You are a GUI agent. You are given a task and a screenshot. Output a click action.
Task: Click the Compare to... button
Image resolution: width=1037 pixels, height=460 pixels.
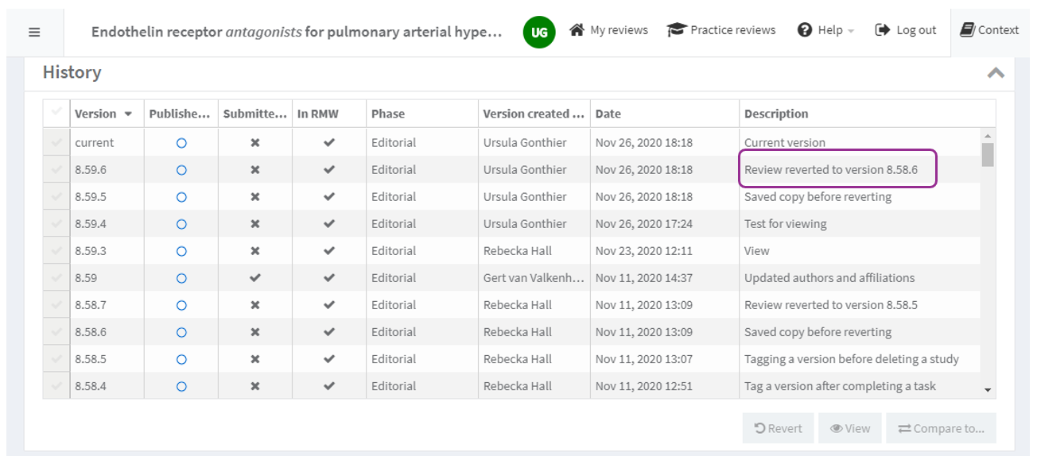pos(941,428)
